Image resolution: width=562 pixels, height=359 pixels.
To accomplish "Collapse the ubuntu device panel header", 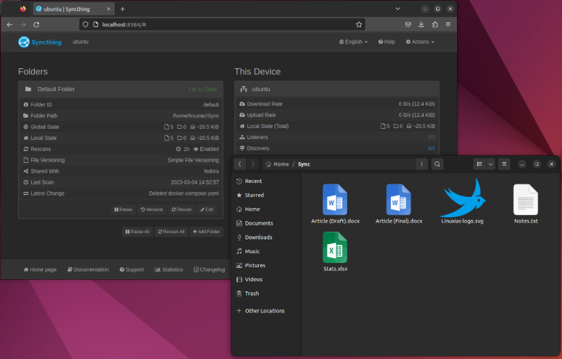I will 337,89.
